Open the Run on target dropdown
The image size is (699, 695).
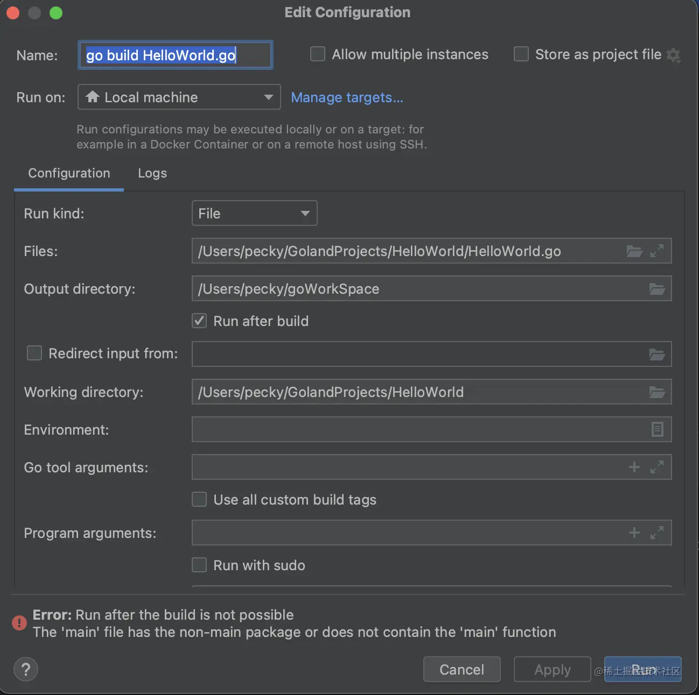[x=179, y=97]
